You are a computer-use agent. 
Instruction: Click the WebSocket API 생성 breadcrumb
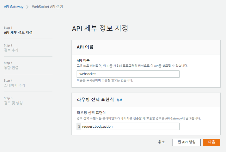click(x=47, y=7)
